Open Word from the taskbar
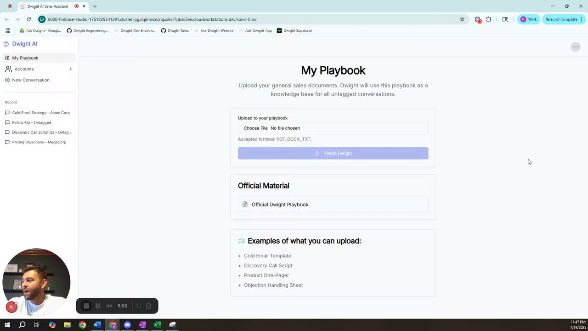This screenshot has height=331, width=588. pos(97,325)
